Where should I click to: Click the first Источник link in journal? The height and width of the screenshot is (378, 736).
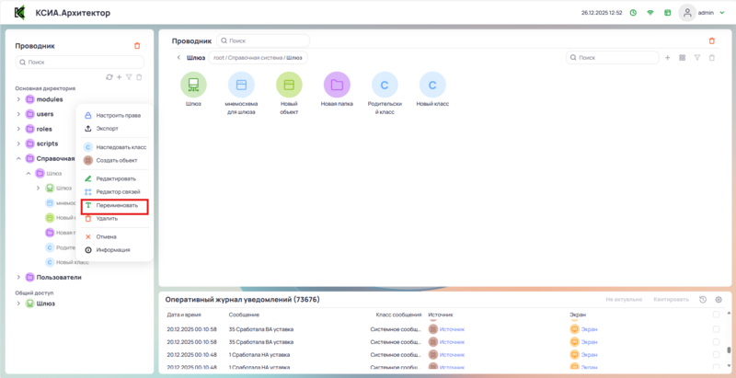pyautogui.click(x=452, y=328)
